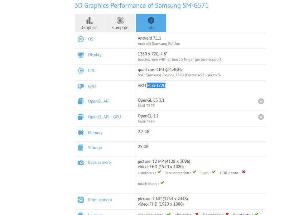Select the highlighted Mali-T720 text
This screenshot has height=215, width=308.
tap(157, 86)
